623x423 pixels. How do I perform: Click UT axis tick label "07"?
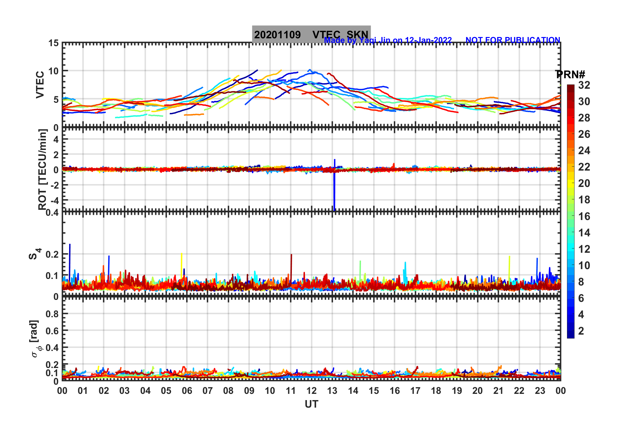pyautogui.click(x=208, y=391)
